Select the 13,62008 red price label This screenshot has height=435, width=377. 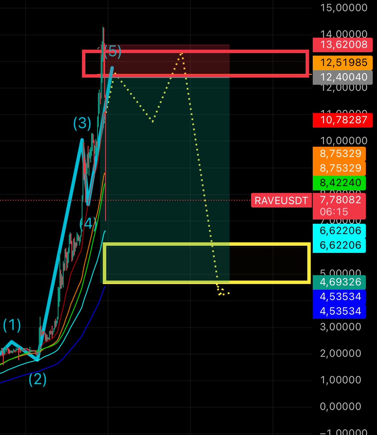coord(343,45)
